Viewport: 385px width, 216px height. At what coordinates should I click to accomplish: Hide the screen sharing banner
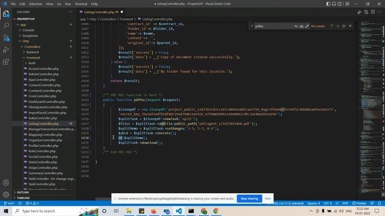pyautogui.click(x=268, y=199)
